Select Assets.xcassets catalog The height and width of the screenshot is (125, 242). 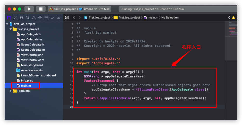(x=32, y=70)
